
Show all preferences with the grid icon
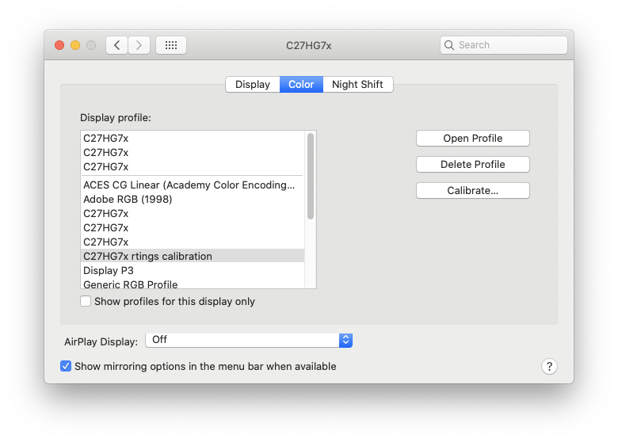click(171, 45)
